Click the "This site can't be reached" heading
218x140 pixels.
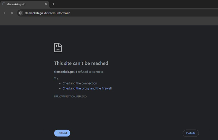(x=81, y=63)
